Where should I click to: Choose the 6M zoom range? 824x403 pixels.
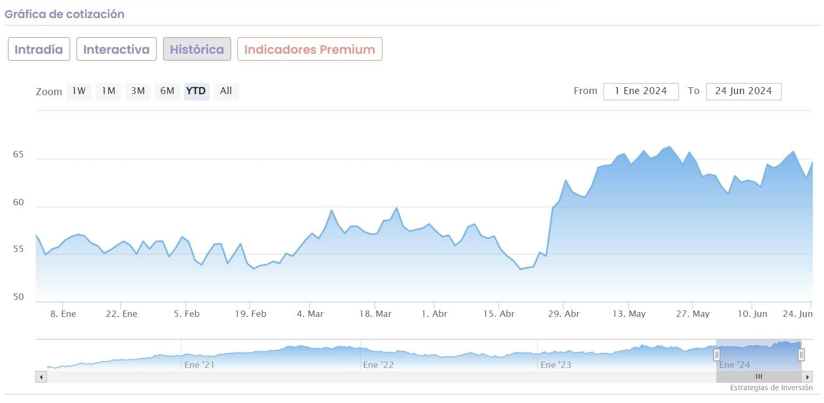[167, 91]
